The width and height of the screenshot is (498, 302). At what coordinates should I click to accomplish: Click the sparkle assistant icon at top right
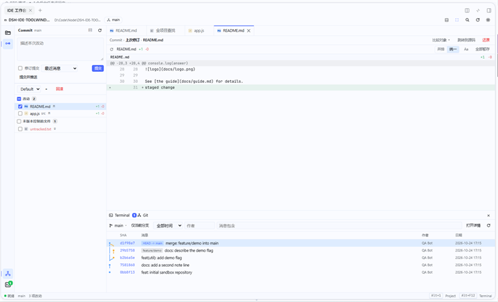click(478, 10)
